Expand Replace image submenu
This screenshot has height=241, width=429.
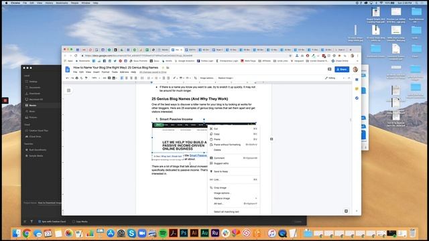pyautogui.click(x=233, y=198)
